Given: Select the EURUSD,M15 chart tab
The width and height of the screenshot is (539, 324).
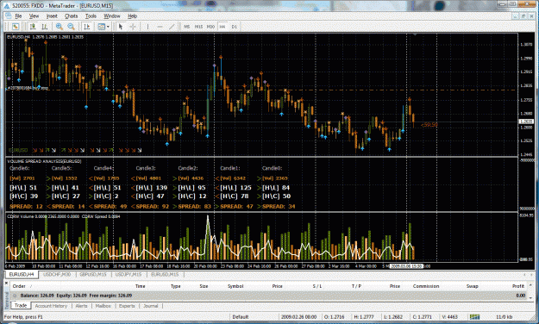Looking at the screenshot, I should (165, 275).
